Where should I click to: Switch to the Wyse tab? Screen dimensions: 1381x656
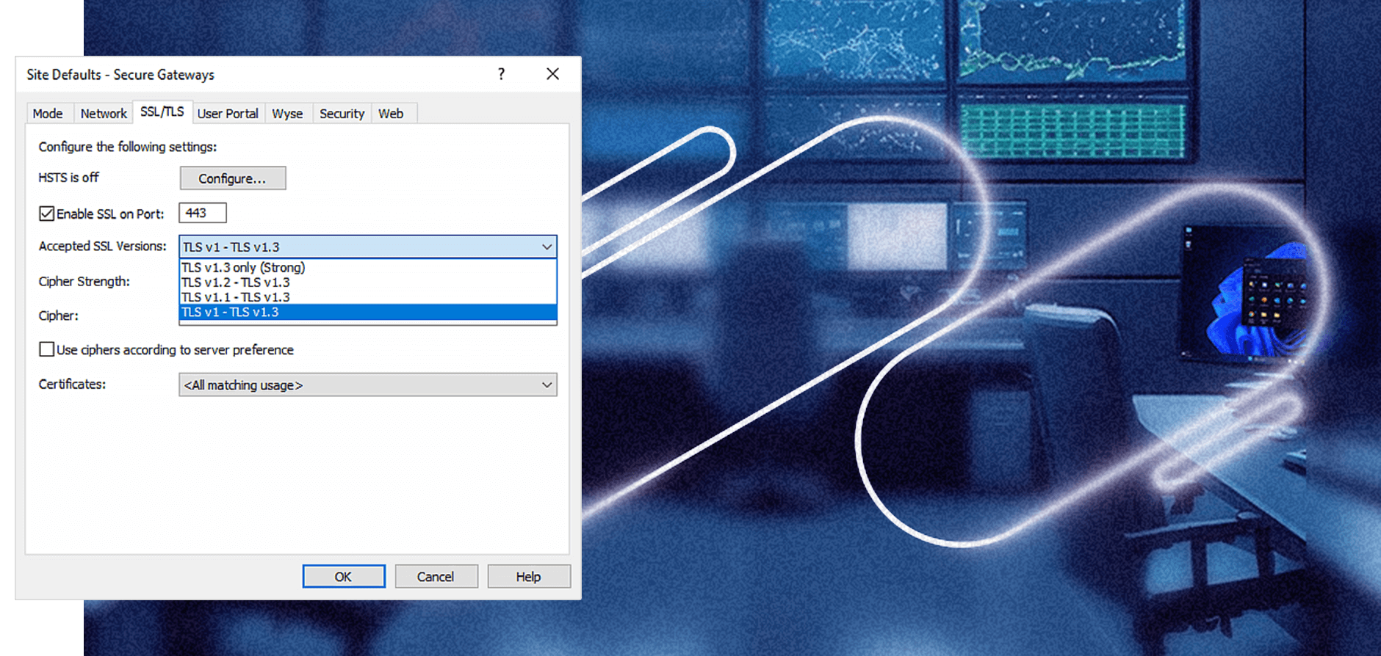[287, 114]
